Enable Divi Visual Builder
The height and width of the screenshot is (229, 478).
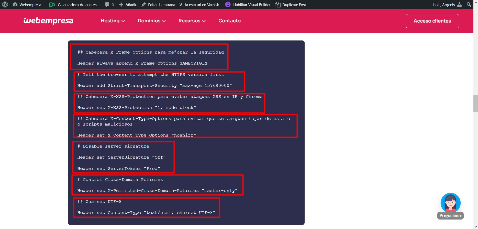[248, 5]
